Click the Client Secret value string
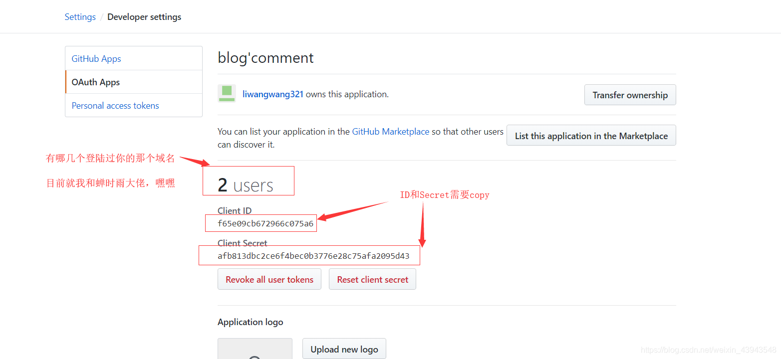Viewport: 781px width, 359px height. tap(313, 256)
